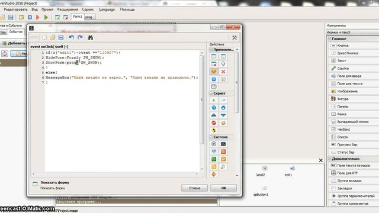
Task: Collapse the Система actions section
Action: pos(211,137)
